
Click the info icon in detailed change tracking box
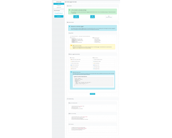71,72
